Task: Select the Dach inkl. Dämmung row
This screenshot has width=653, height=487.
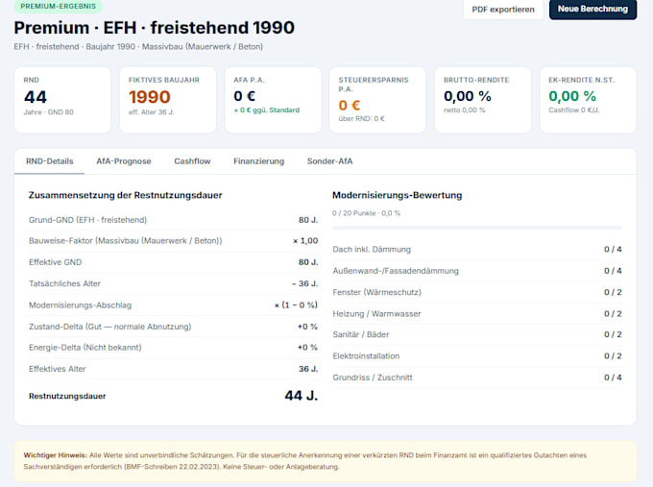Action: (477, 249)
